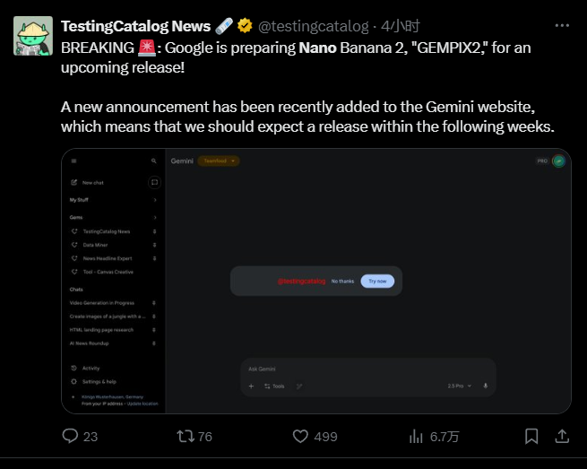Click the hamburger menu in Gemini sidebar

coord(73,161)
